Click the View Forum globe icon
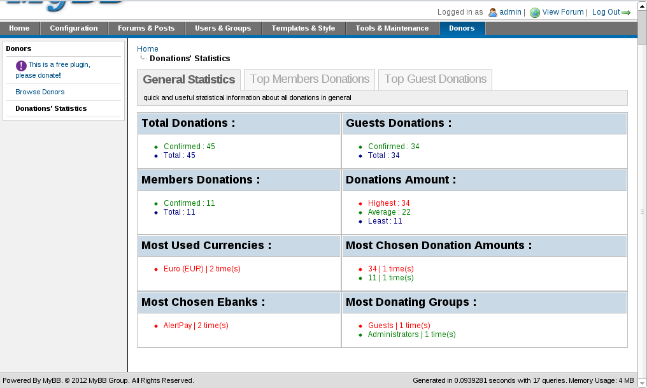This screenshot has height=388, width=647. pos(535,12)
